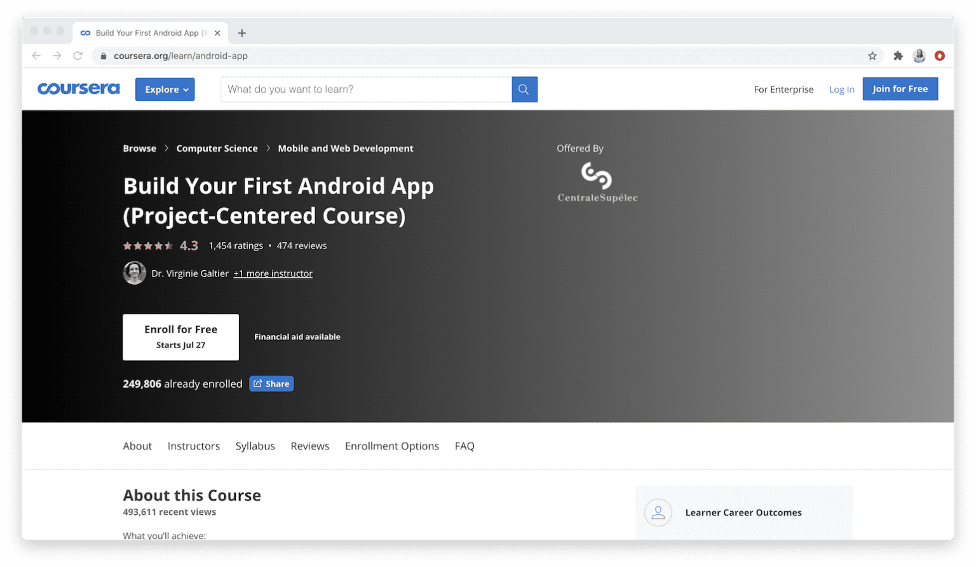This screenshot has width=976, height=567.
Task: Click Dr. Virginie Galtier's profile photo
Action: pos(134,273)
